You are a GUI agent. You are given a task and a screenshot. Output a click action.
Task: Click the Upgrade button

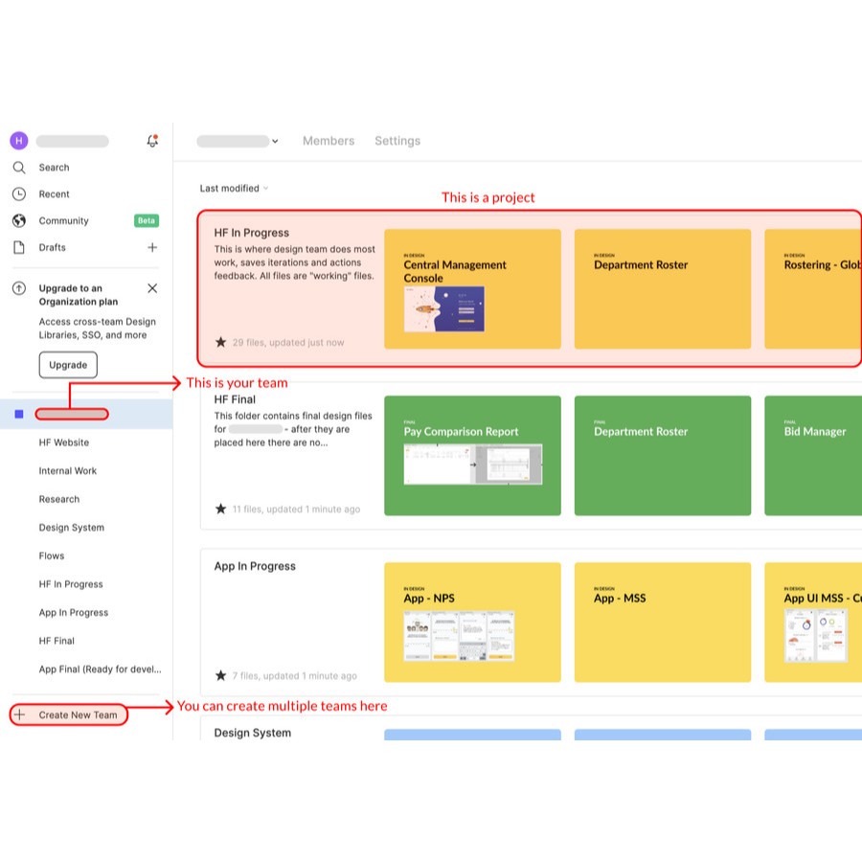[68, 365]
